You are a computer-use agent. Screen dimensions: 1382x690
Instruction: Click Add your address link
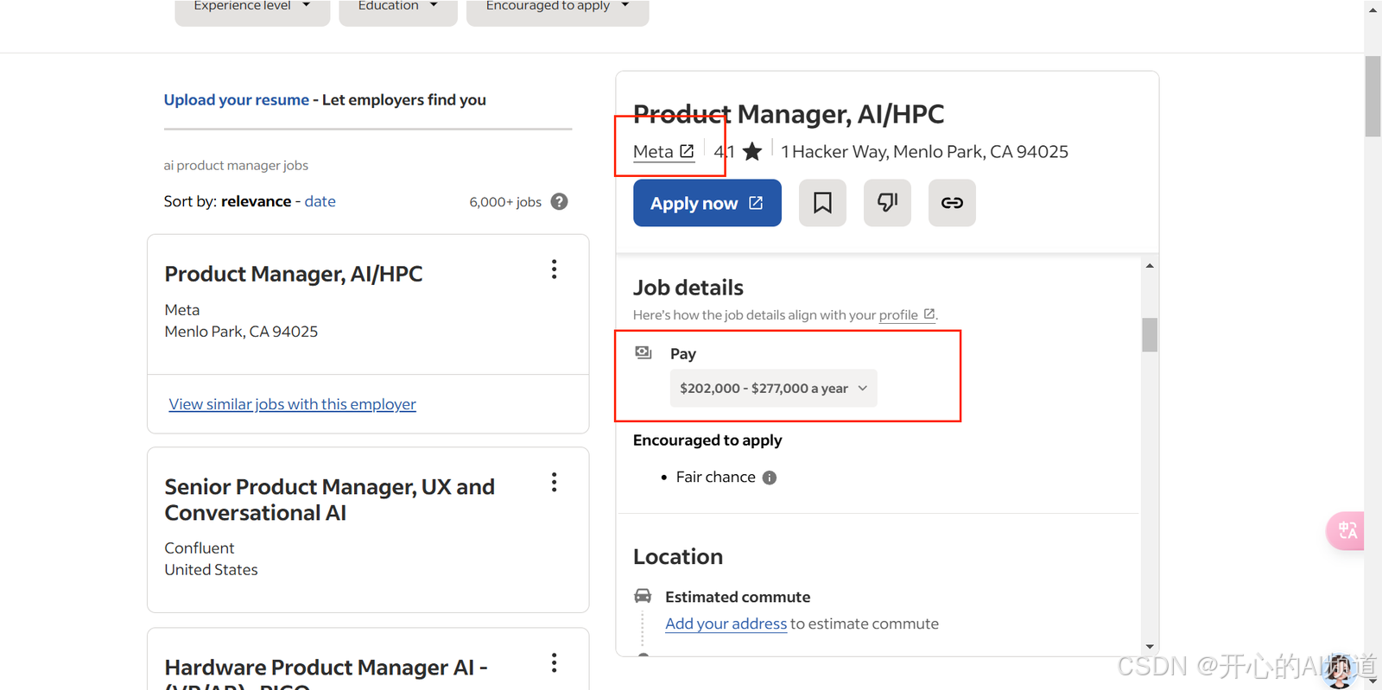(x=726, y=624)
